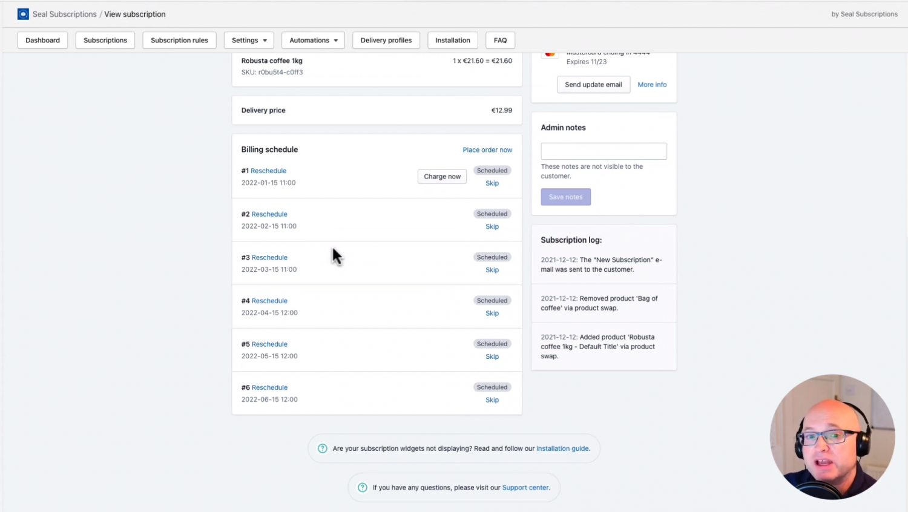
Task: Click the Seal Subscriptions logo icon
Action: click(23, 13)
